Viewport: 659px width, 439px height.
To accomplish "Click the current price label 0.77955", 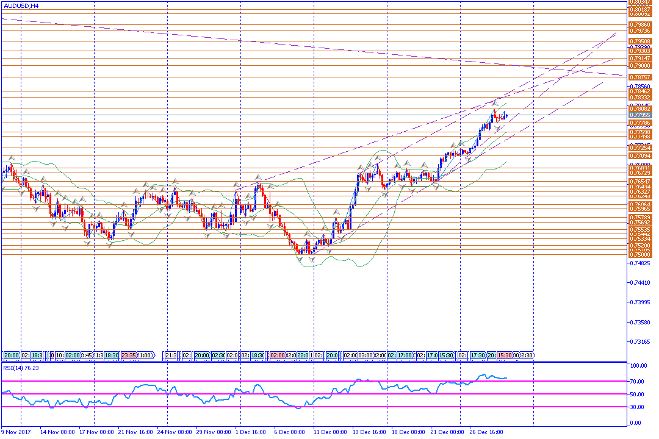I will 639,115.
